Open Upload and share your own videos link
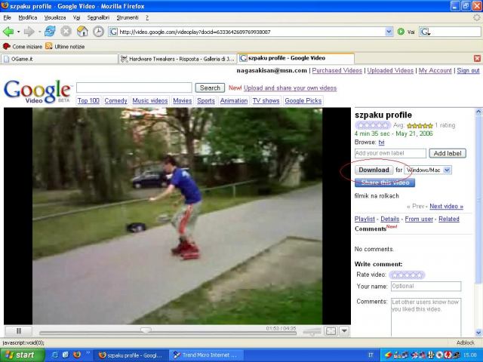483x362 pixels. coord(290,88)
